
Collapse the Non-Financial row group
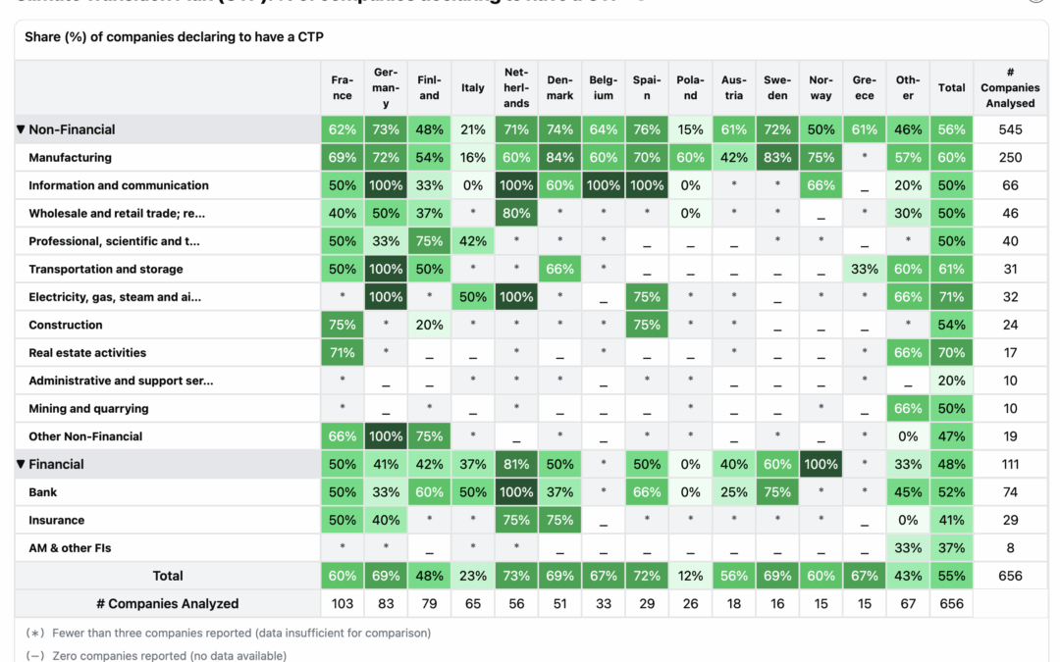pyautogui.click(x=21, y=129)
